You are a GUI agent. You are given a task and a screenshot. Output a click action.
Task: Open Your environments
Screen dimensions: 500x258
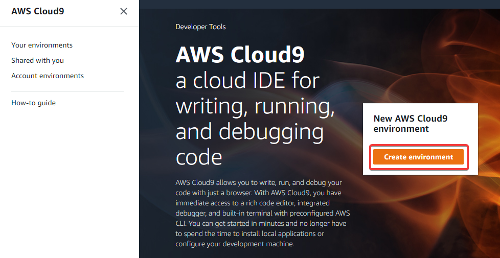[42, 45]
